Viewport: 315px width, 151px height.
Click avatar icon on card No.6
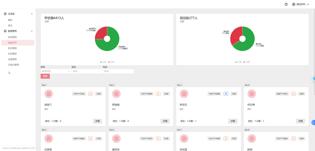pyautogui.click(x=116, y=138)
